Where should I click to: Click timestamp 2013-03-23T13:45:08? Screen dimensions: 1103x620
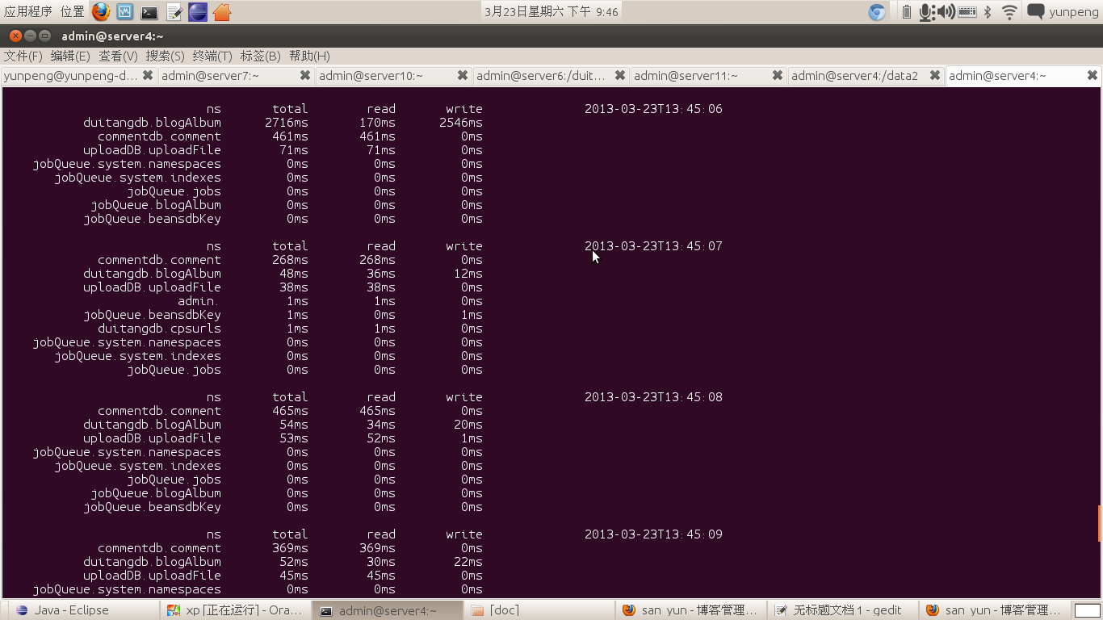653,397
